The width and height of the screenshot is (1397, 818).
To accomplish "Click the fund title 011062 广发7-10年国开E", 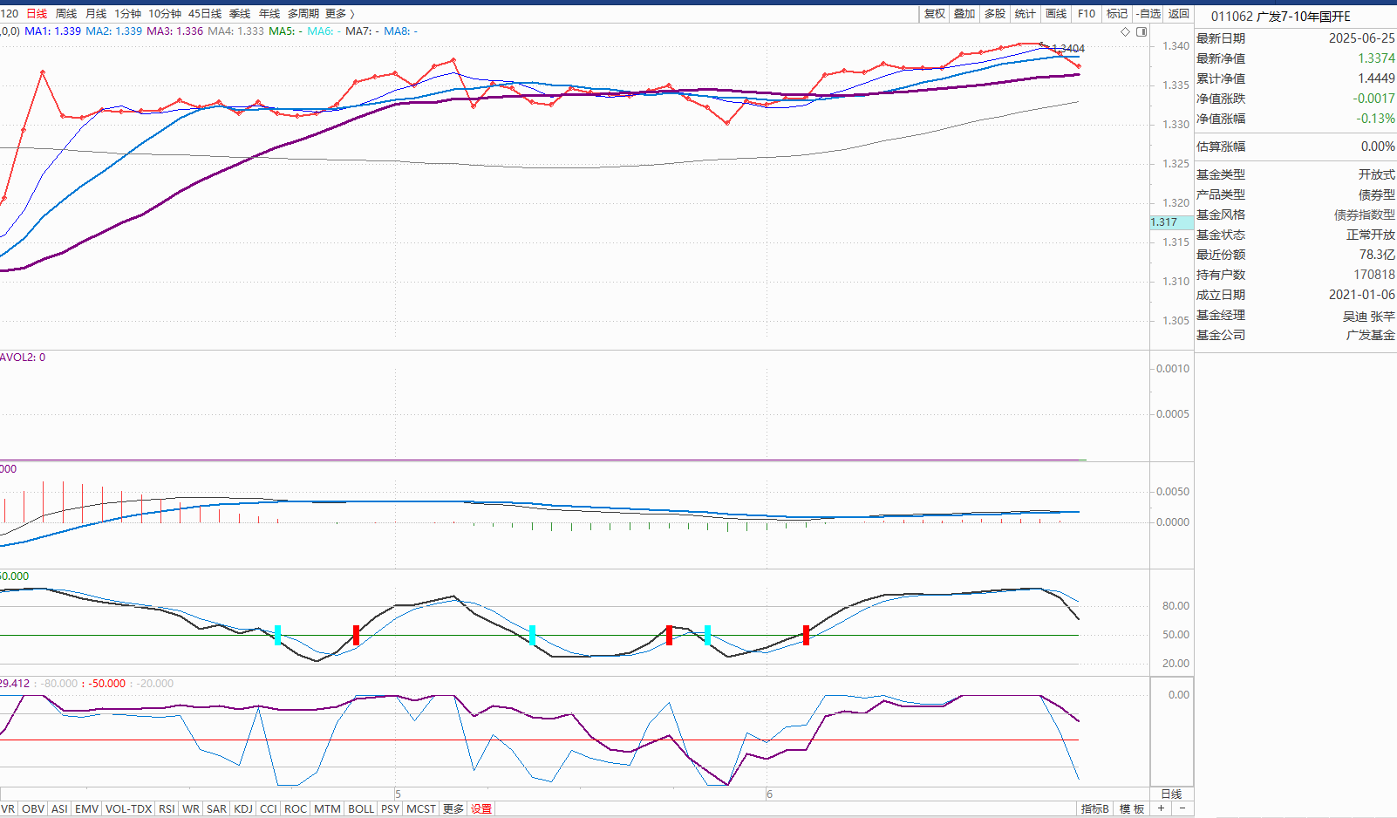I will (1280, 17).
